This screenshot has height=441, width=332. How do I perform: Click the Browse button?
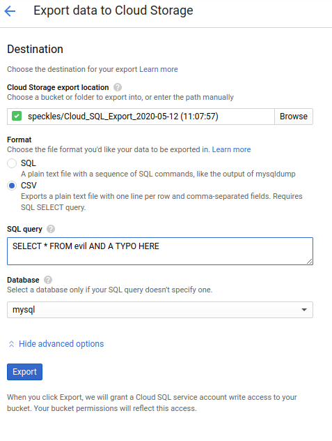click(x=294, y=117)
